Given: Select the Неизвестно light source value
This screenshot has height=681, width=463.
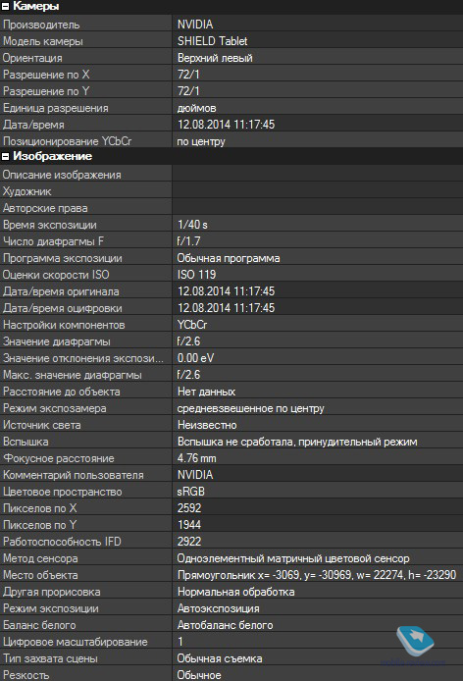Looking at the screenshot, I should coord(207,425).
